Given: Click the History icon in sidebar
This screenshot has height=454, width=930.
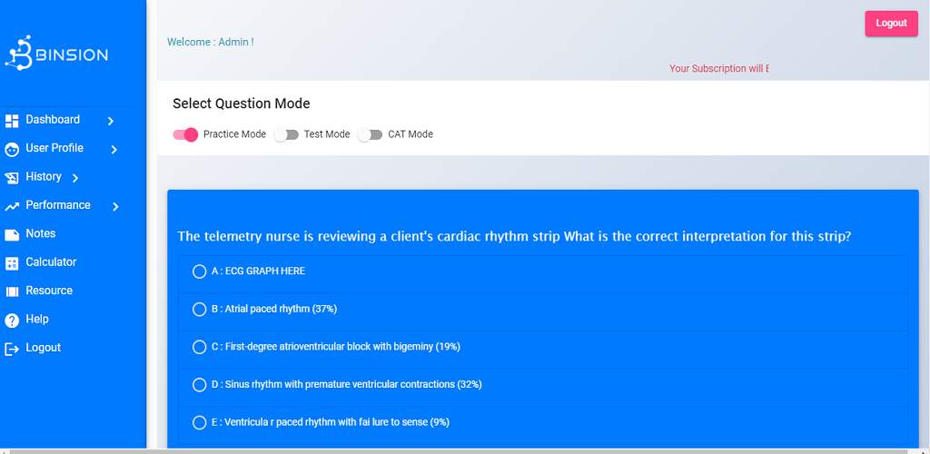Looking at the screenshot, I should [x=12, y=178].
